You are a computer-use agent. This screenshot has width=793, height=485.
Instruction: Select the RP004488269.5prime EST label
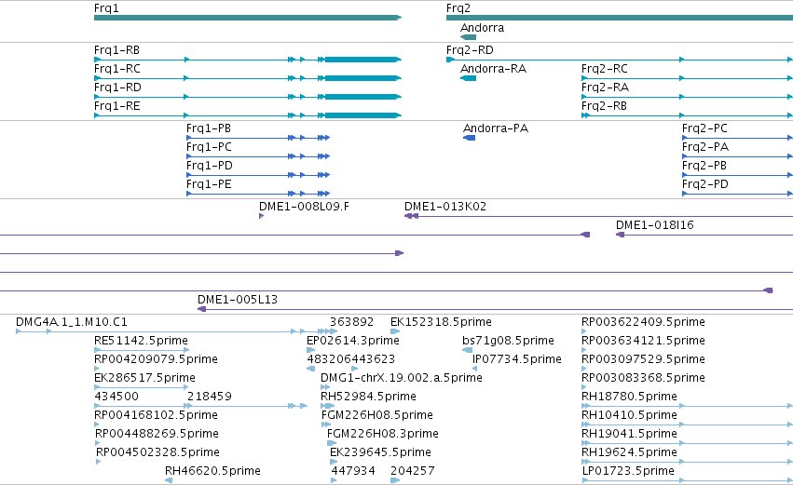click(x=157, y=434)
